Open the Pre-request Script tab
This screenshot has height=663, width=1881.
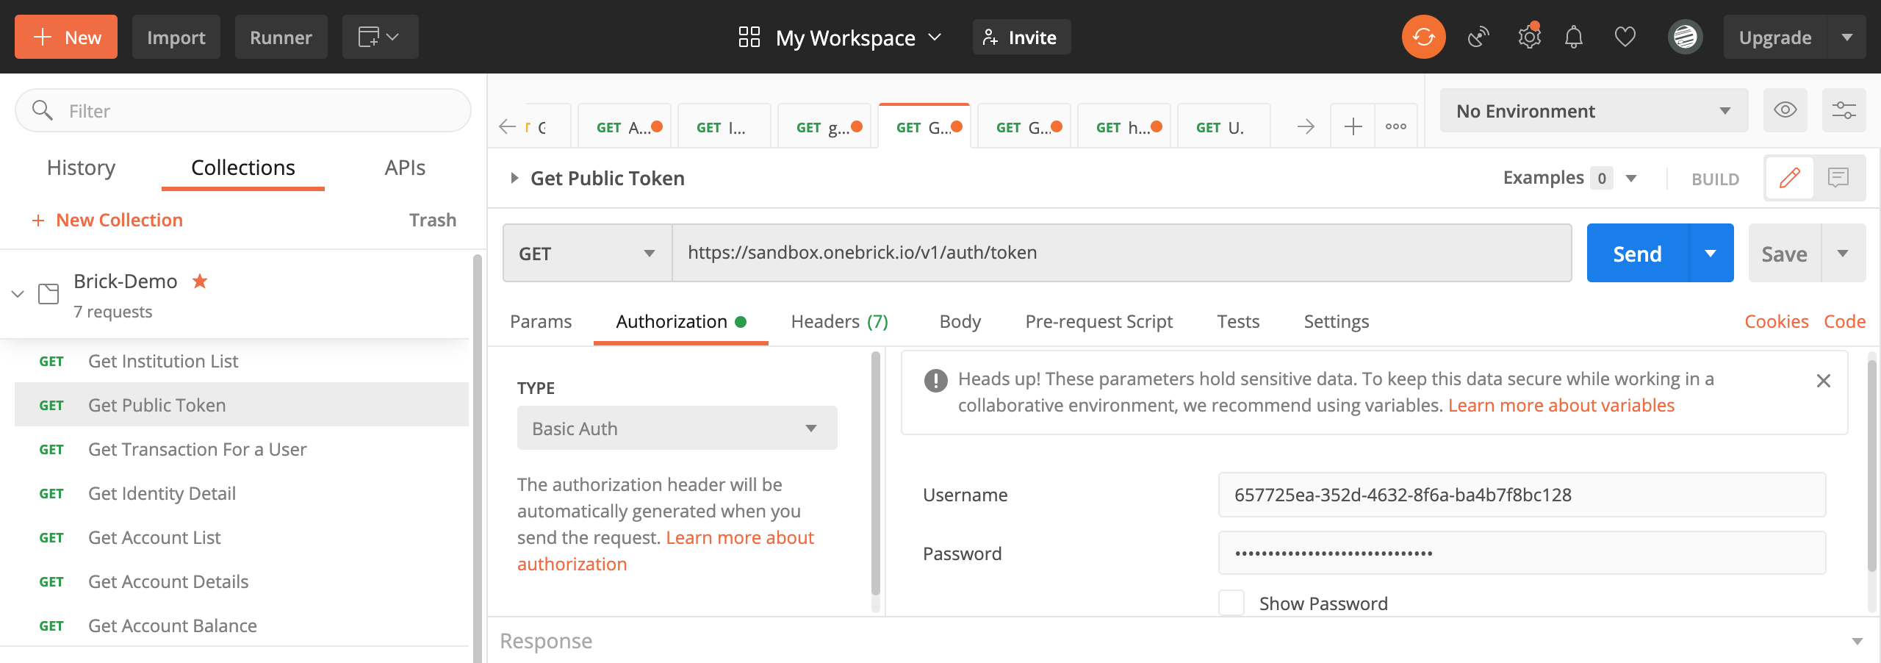(1098, 322)
